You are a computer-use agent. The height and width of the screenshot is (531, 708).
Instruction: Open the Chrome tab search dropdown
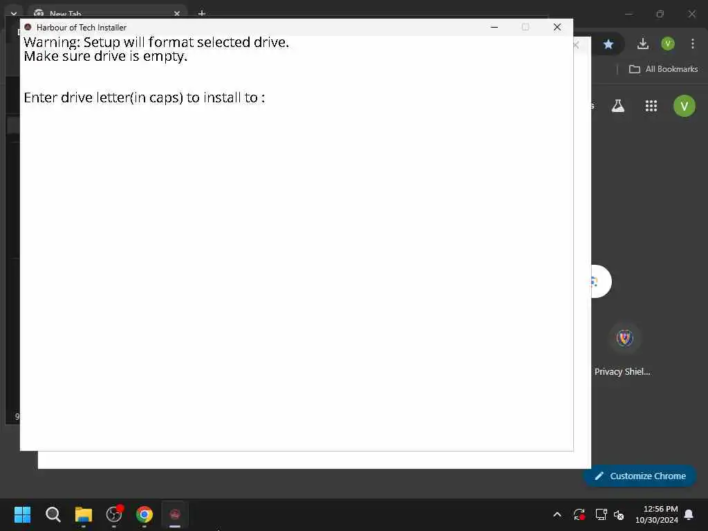tap(14, 14)
